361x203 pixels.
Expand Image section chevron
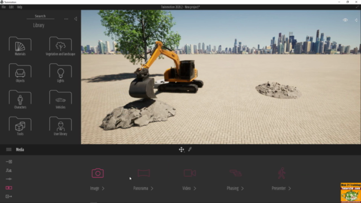tap(103, 188)
